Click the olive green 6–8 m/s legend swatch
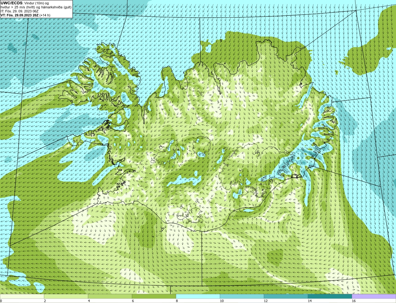 click(x=154, y=296)
